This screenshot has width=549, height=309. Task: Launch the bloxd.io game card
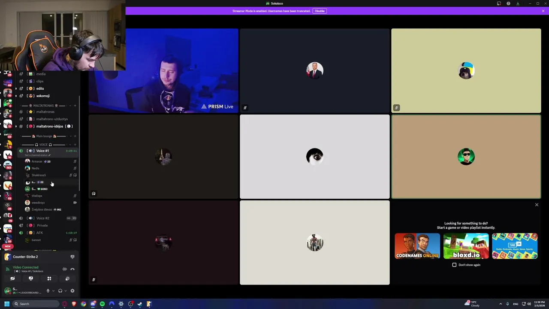(466, 246)
